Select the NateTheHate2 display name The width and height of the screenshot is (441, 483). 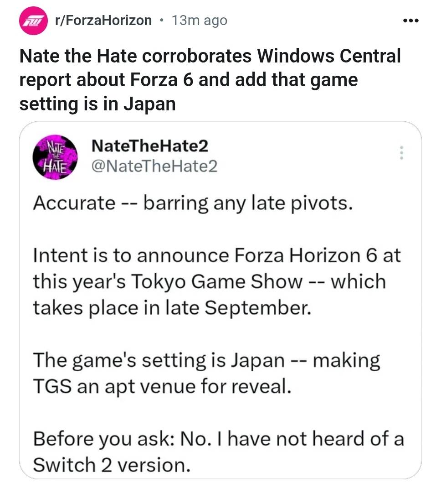(150, 146)
